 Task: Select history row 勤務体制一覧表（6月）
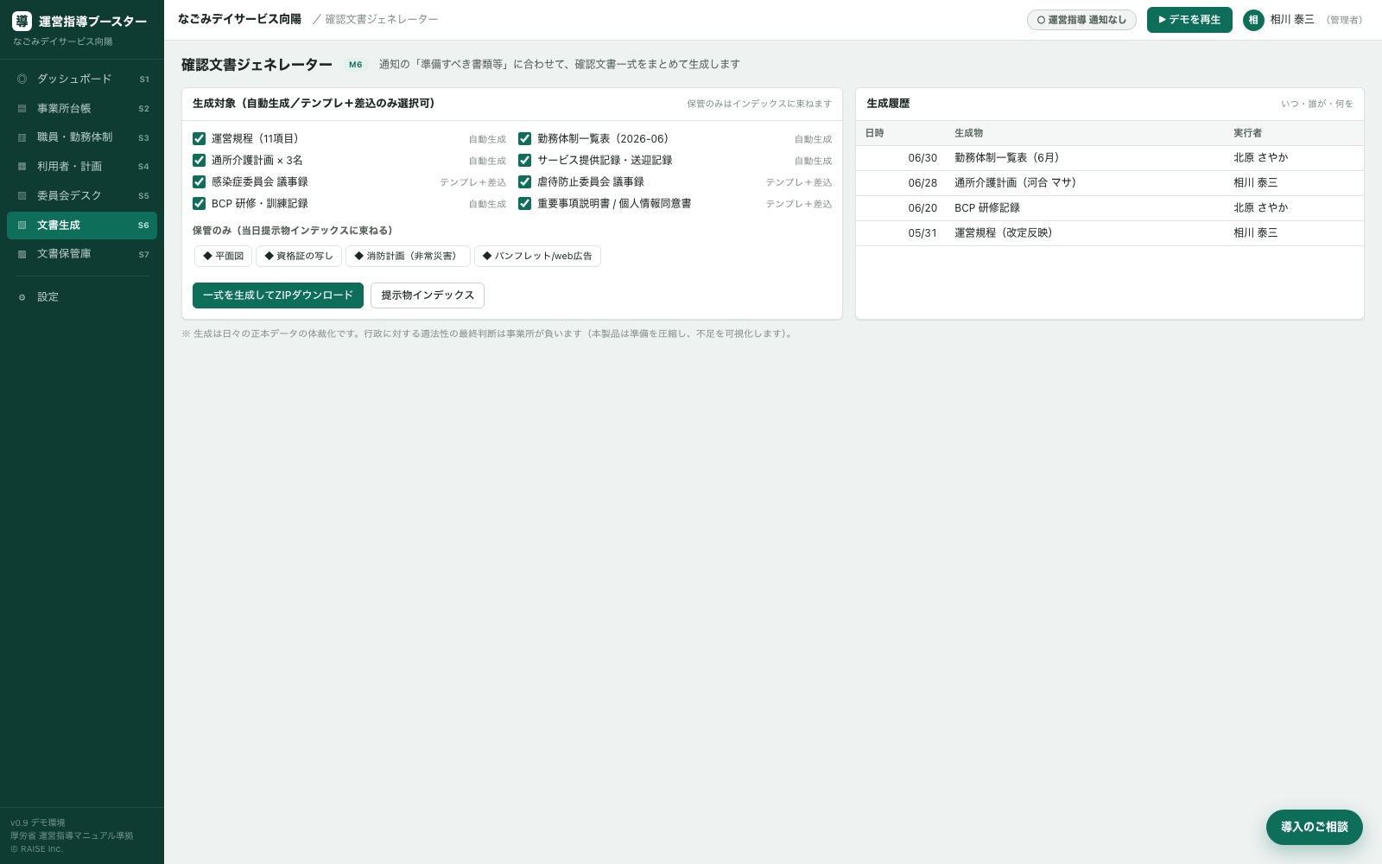[1110, 158]
